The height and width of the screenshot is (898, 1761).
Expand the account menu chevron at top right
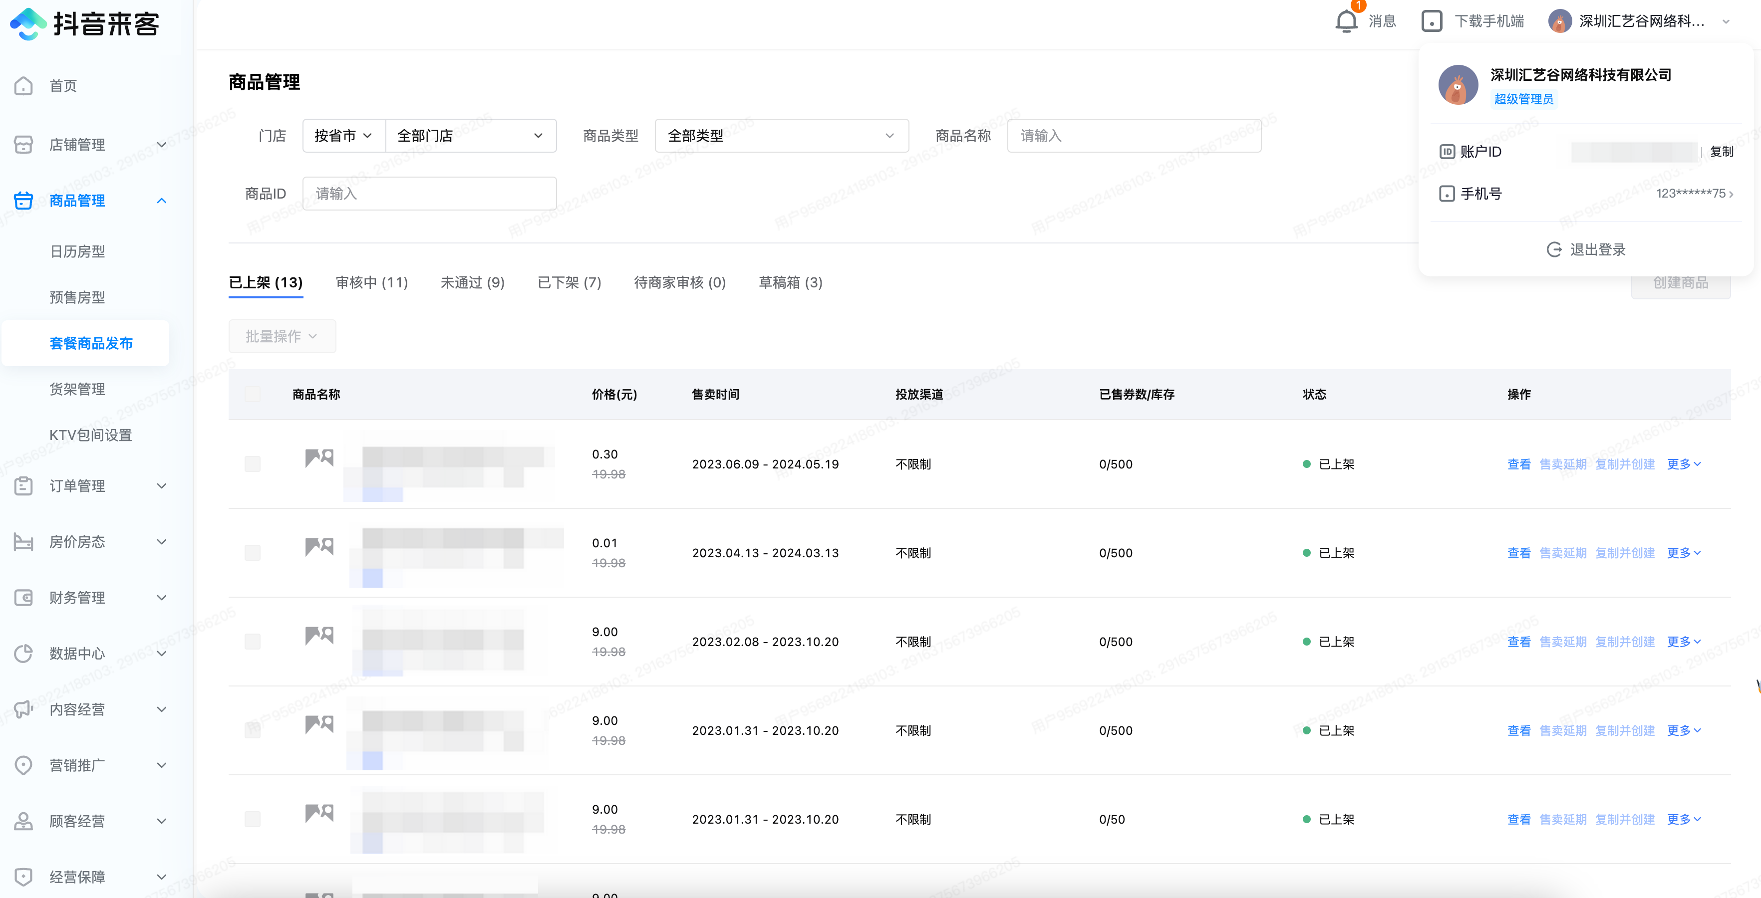[x=1726, y=22]
